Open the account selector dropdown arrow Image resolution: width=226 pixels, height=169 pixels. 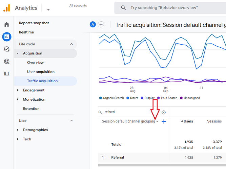pyautogui.click(x=48, y=10)
